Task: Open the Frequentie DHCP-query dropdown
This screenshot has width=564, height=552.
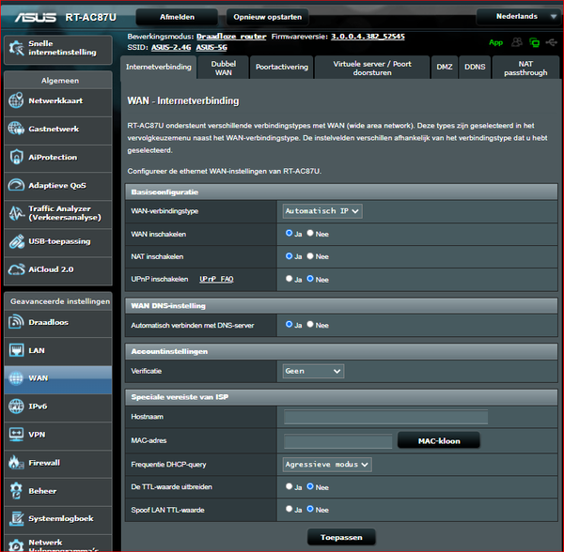Action: [x=327, y=465]
